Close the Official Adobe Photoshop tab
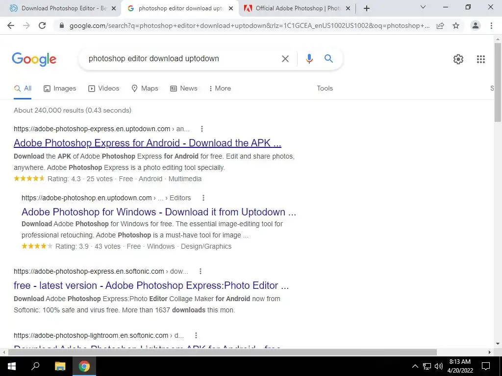 [348, 8]
